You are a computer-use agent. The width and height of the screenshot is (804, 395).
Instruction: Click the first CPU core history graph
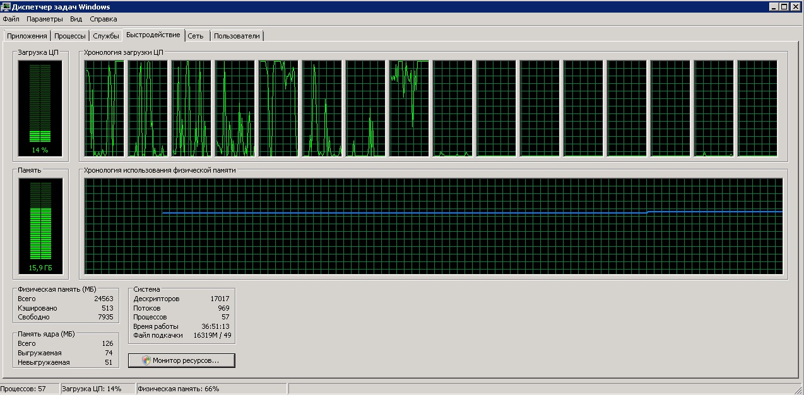105,108
